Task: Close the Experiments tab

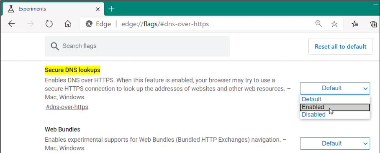Action: [x=98, y=9]
